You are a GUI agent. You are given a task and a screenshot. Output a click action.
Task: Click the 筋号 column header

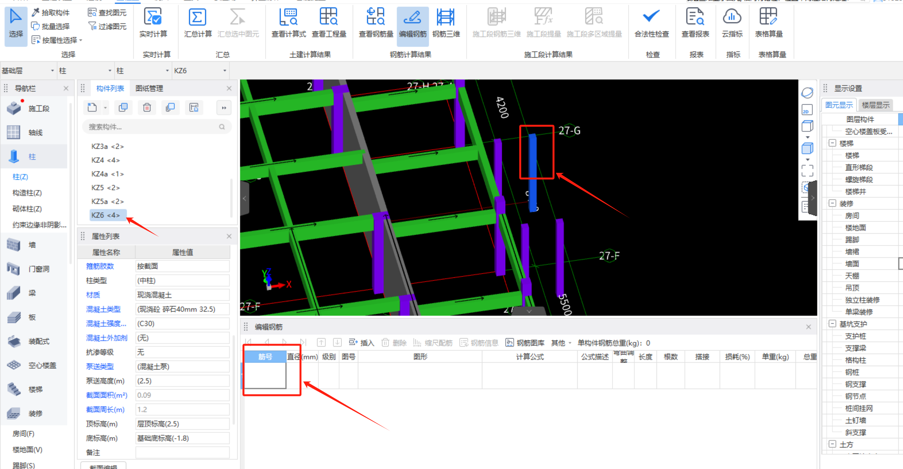(265, 357)
